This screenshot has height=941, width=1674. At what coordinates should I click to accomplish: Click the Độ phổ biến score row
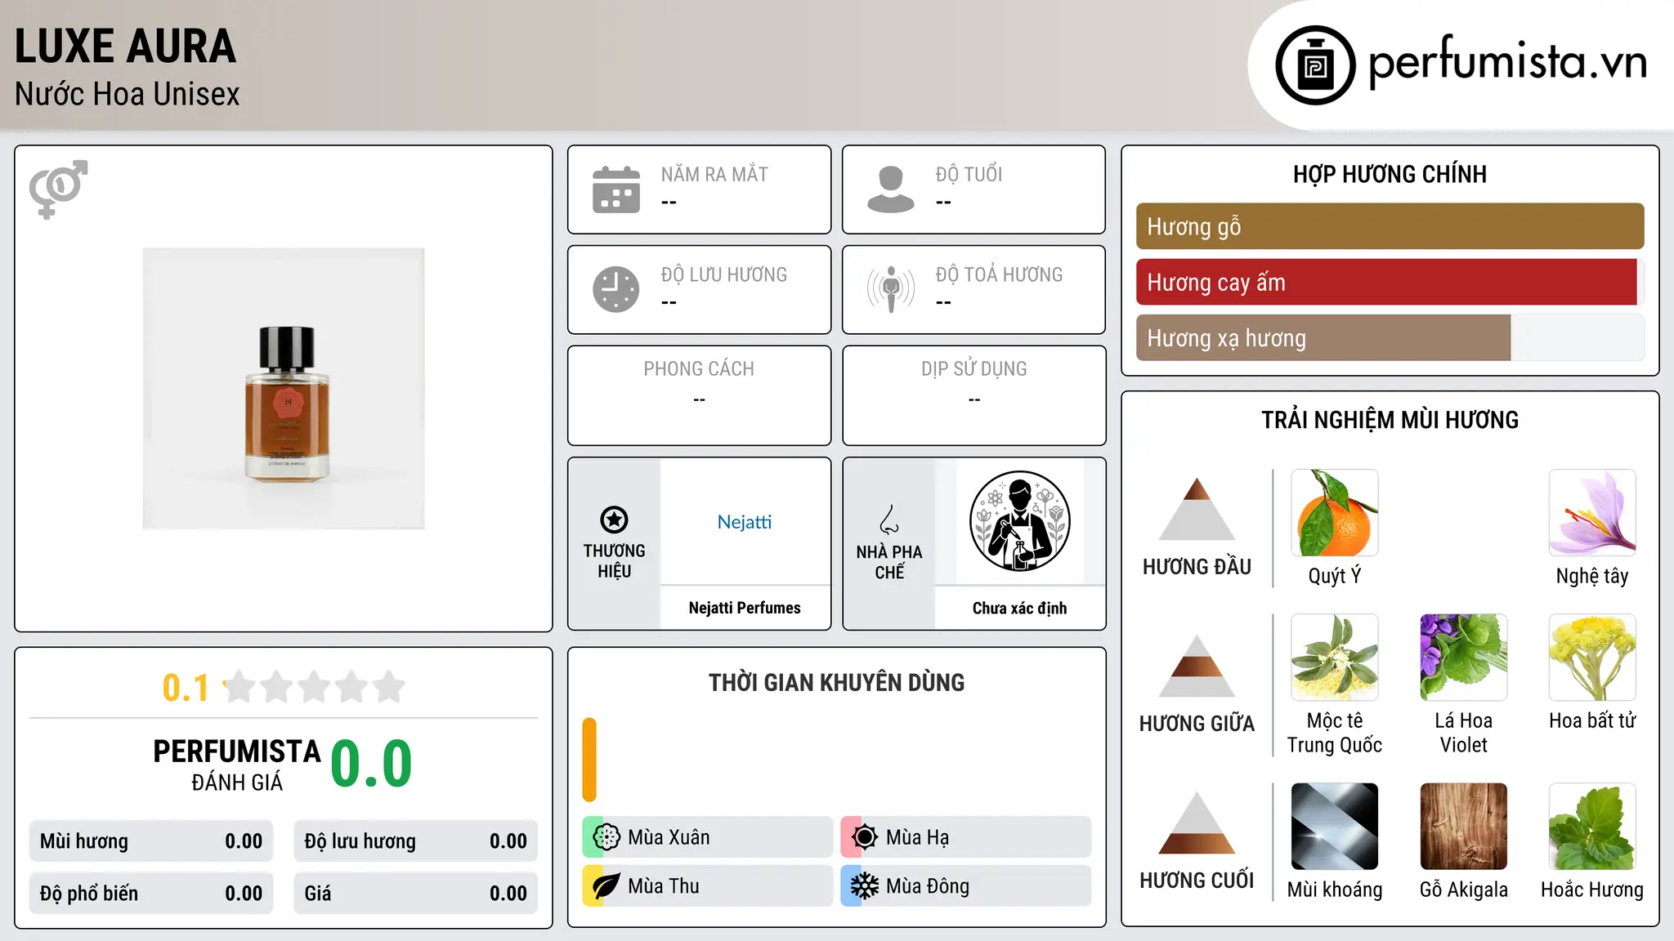[151, 894]
